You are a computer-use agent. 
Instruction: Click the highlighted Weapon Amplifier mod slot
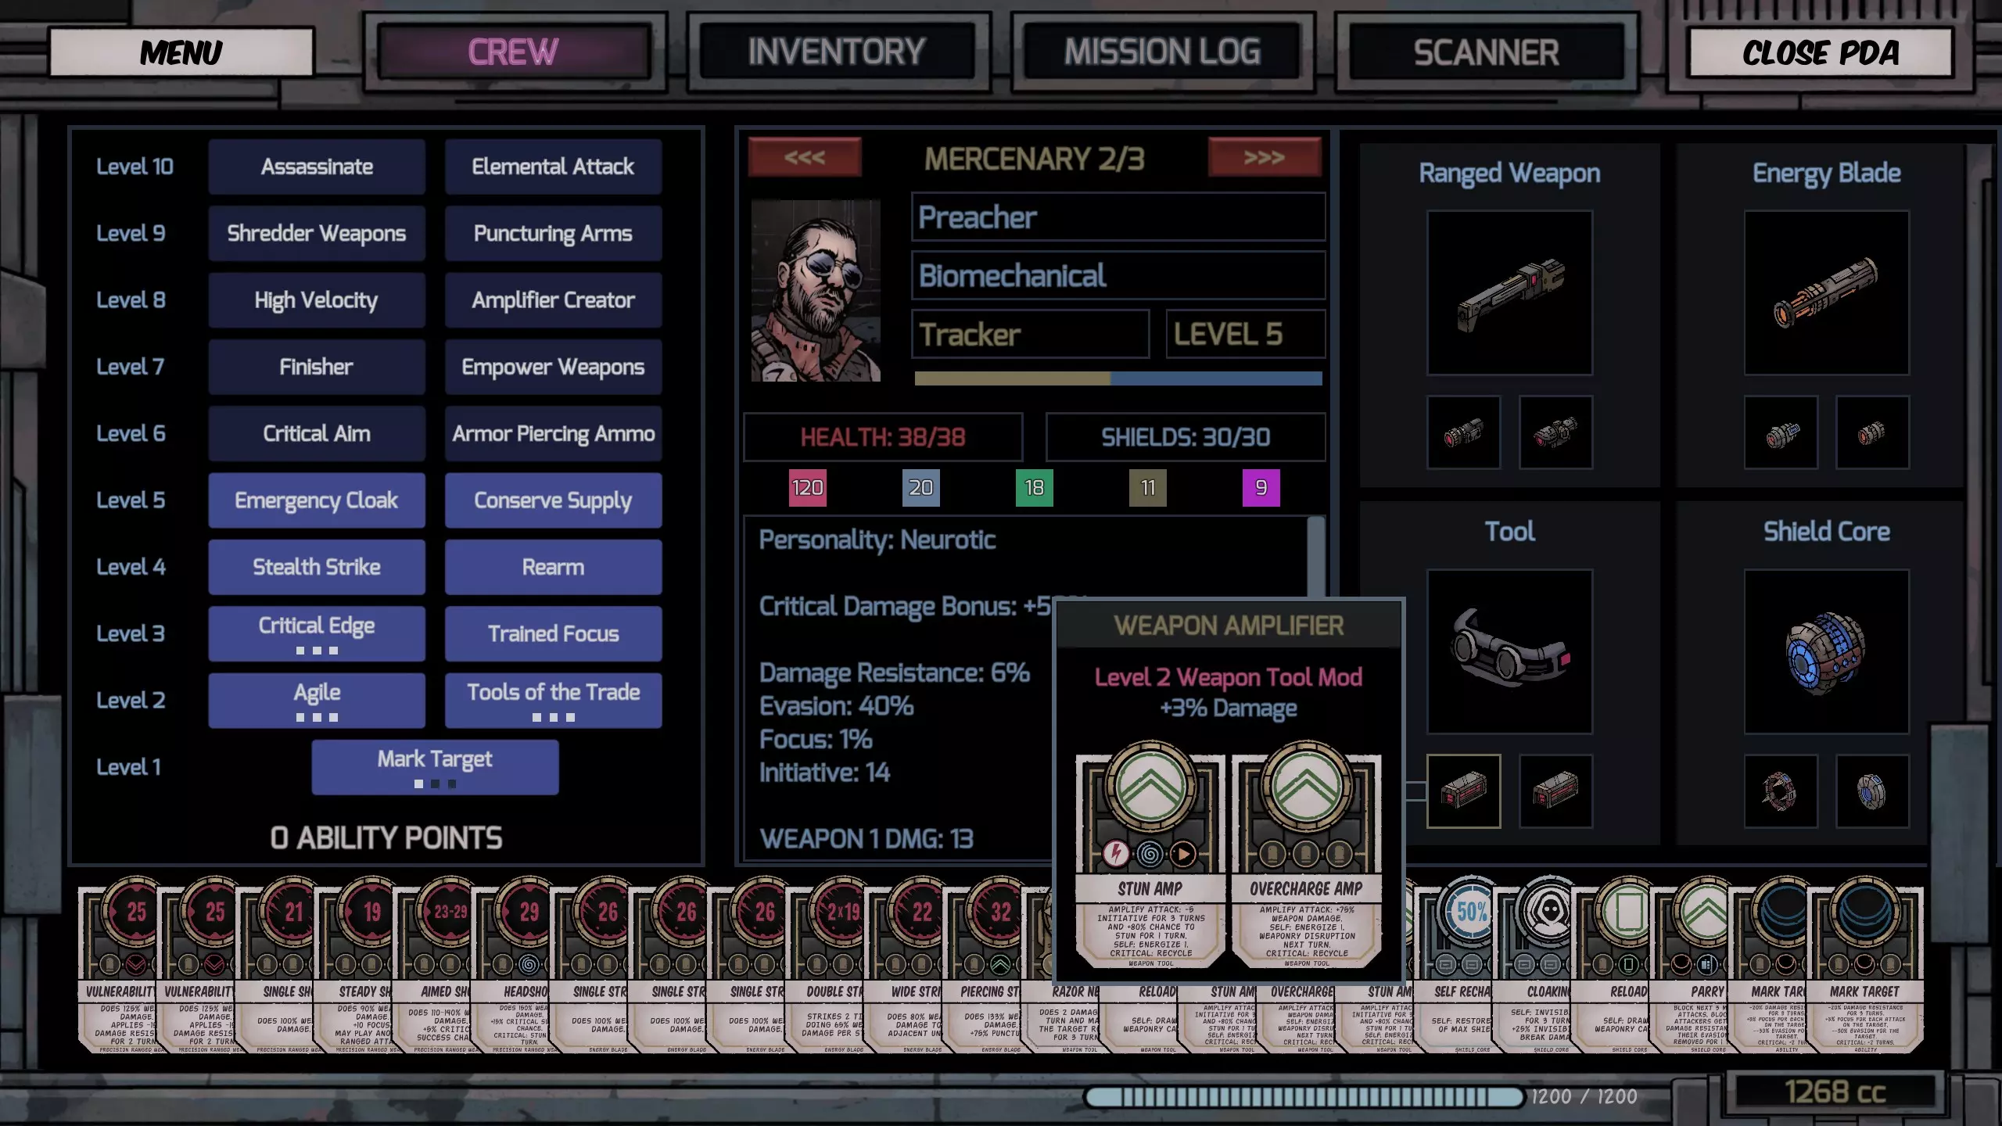(1463, 791)
